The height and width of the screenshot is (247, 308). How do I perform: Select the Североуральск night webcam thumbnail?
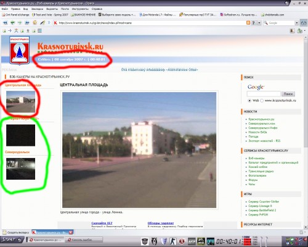[x=20, y=169]
